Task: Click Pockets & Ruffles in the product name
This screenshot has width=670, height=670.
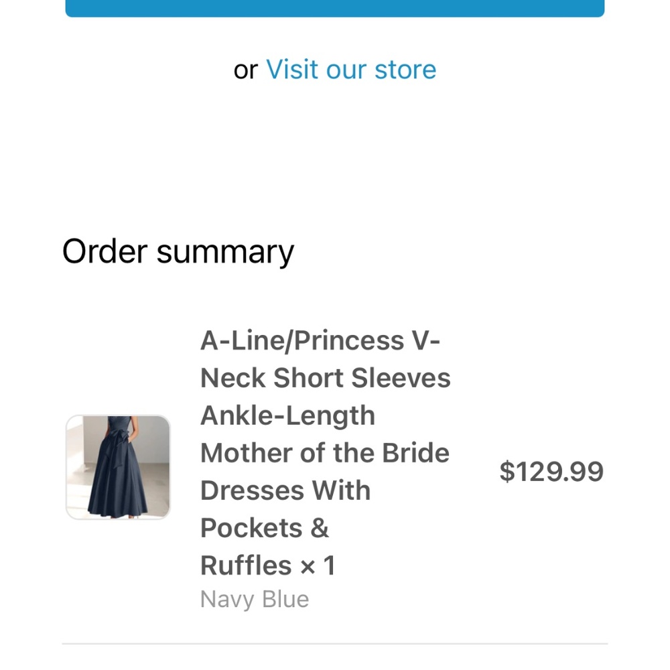Action: [265, 528]
